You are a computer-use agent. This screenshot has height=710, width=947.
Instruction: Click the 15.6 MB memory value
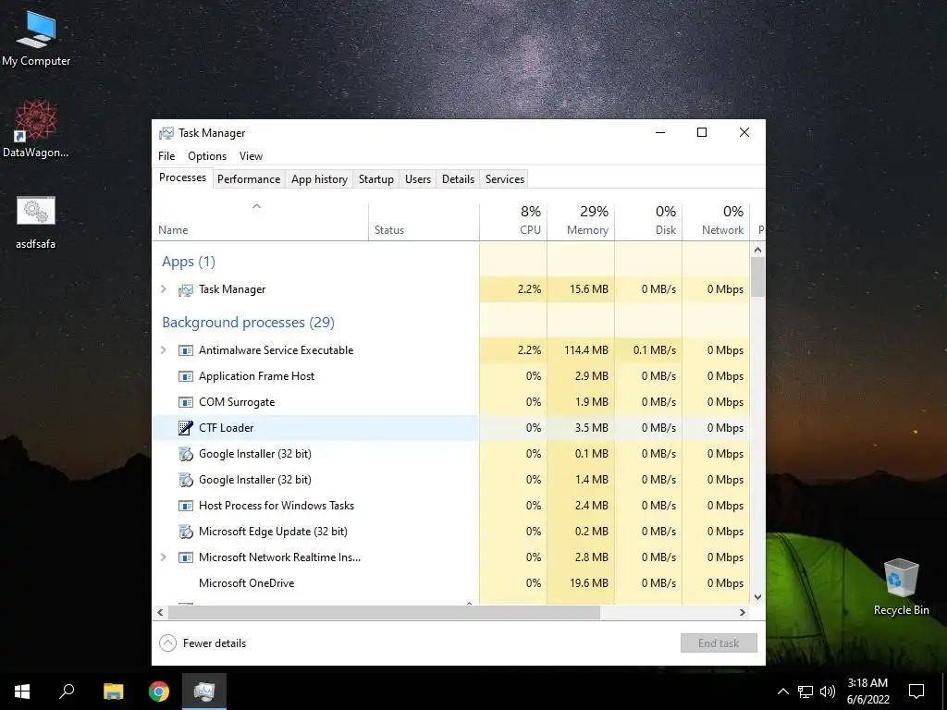click(588, 289)
